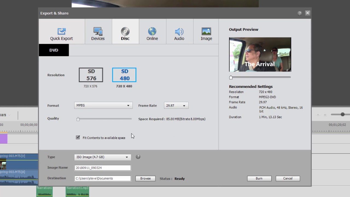Close the Export & Share dialog
The height and width of the screenshot is (197, 350).
pos(308,13)
